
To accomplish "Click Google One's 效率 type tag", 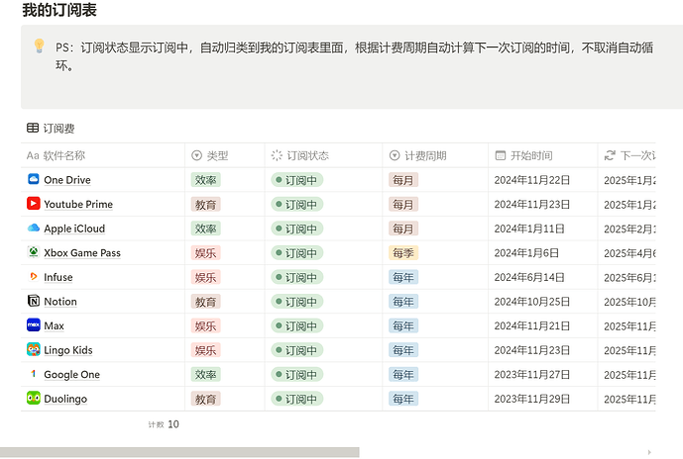I will coord(205,375).
